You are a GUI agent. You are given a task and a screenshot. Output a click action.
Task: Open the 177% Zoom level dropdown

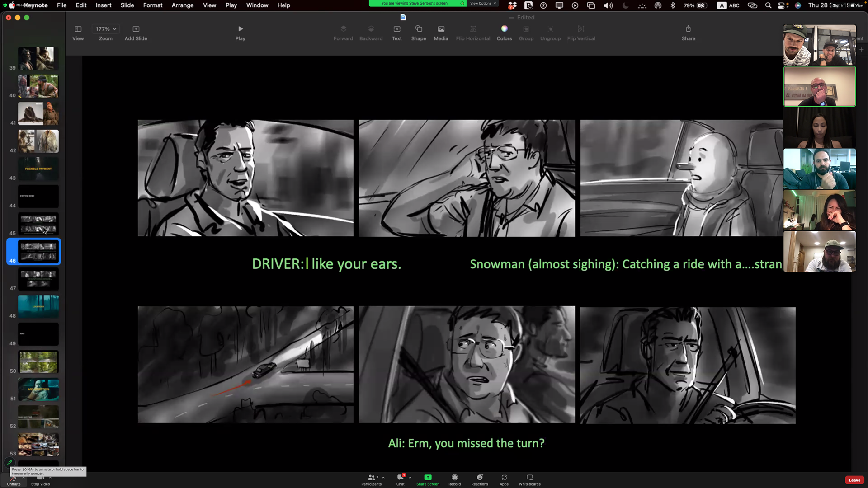click(x=106, y=29)
